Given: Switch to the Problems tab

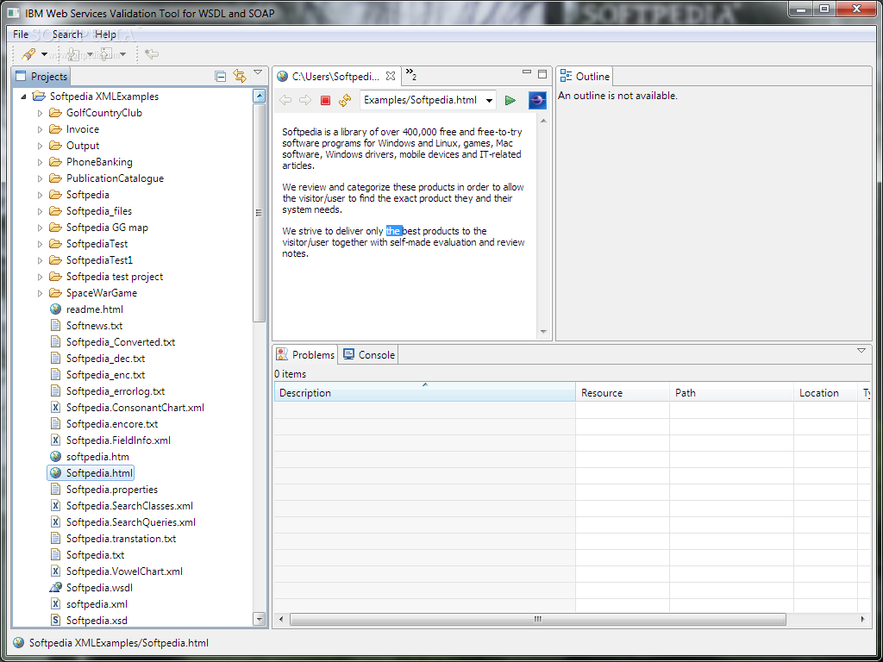Looking at the screenshot, I should (x=306, y=354).
